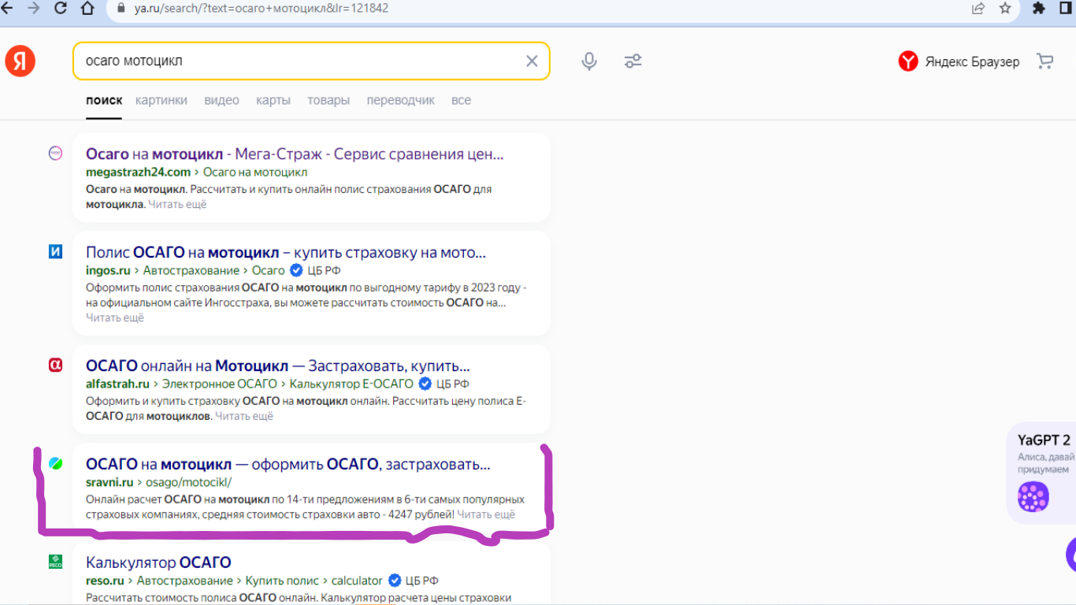1076x605 pixels.
Task: Select the поиск tab
Action: (104, 100)
